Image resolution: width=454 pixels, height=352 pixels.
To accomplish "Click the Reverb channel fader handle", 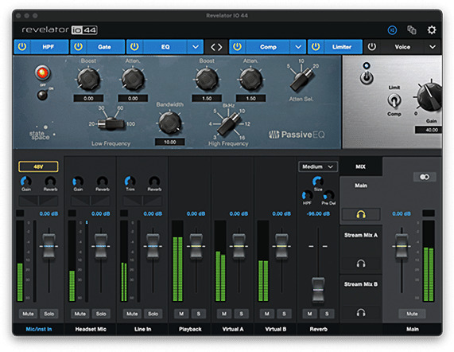I will tap(318, 290).
